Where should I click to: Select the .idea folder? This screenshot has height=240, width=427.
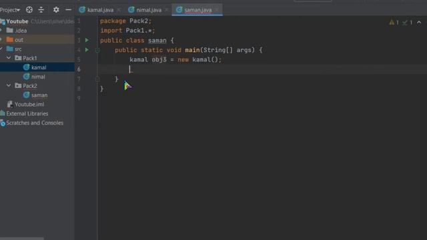pos(21,31)
